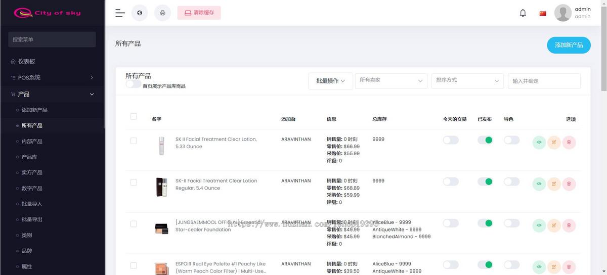Viewport: 607px width, 275px height.
Task: Open the 所有卖家 seller dropdown
Action: pos(391,81)
